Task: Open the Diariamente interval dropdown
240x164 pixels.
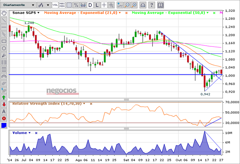Action: click(19, 5)
